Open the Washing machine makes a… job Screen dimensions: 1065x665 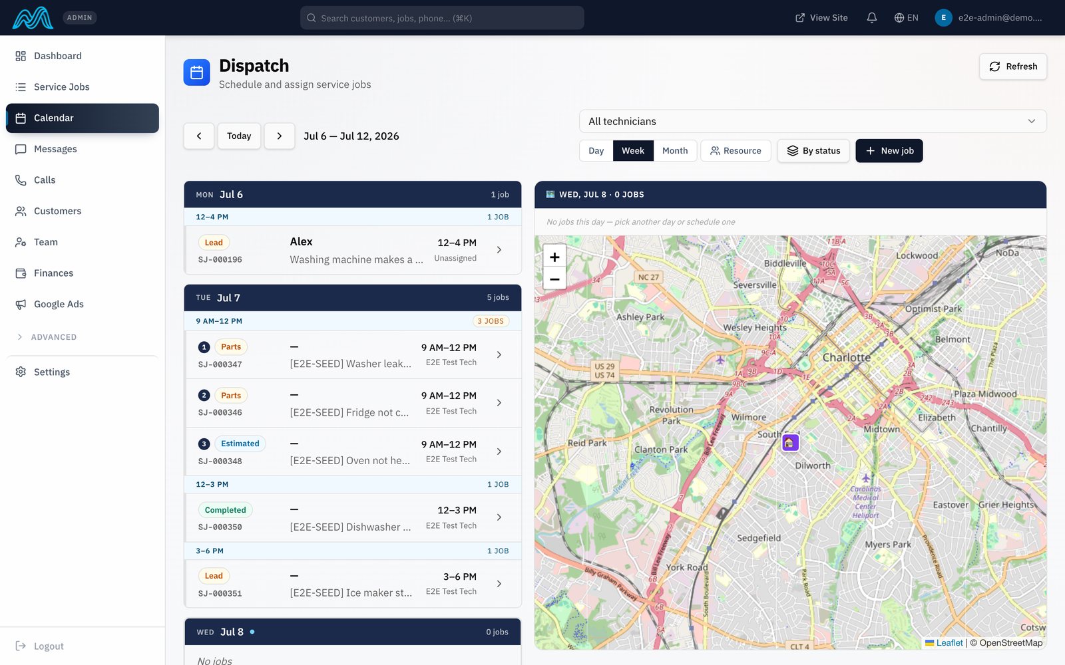click(353, 250)
